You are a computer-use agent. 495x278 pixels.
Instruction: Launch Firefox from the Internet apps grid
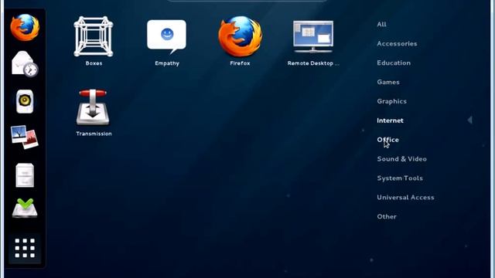coord(240,41)
